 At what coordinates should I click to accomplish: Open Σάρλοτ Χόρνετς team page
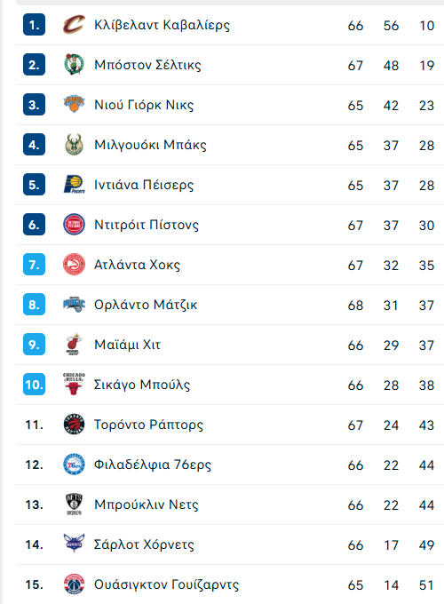[x=144, y=544]
